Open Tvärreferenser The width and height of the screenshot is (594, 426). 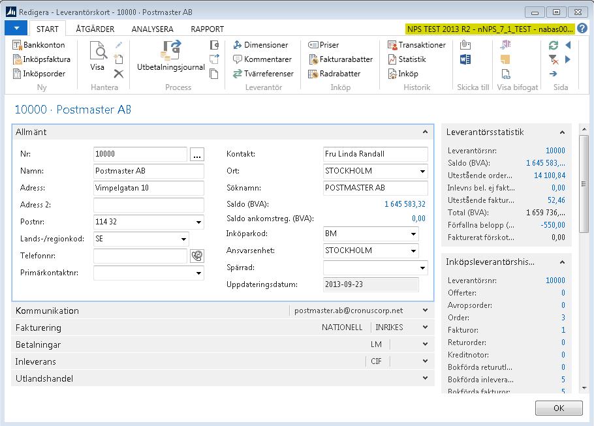[x=263, y=74]
